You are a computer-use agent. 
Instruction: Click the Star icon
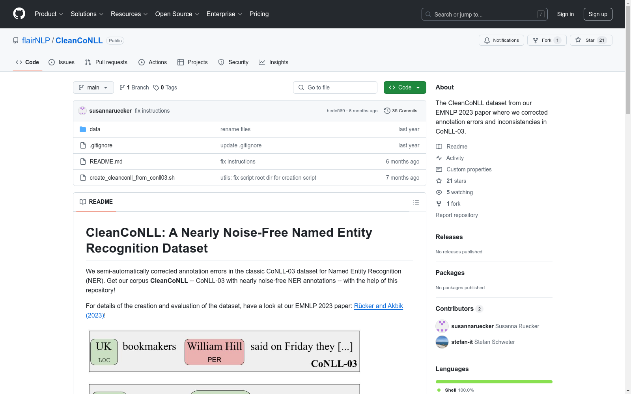click(578, 40)
